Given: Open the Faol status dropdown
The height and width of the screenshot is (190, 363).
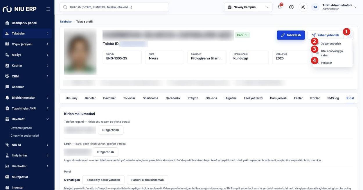Looking at the screenshot, I should [x=242, y=35].
